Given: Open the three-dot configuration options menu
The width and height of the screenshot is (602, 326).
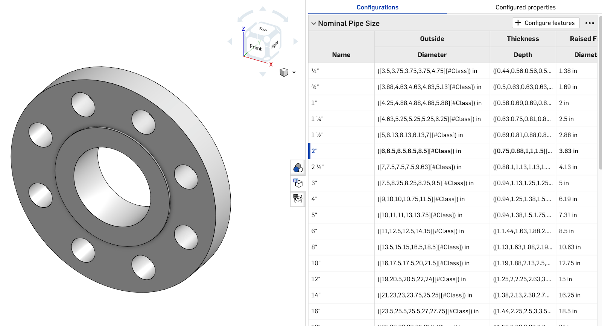Looking at the screenshot, I should click(x=590, y=23).
